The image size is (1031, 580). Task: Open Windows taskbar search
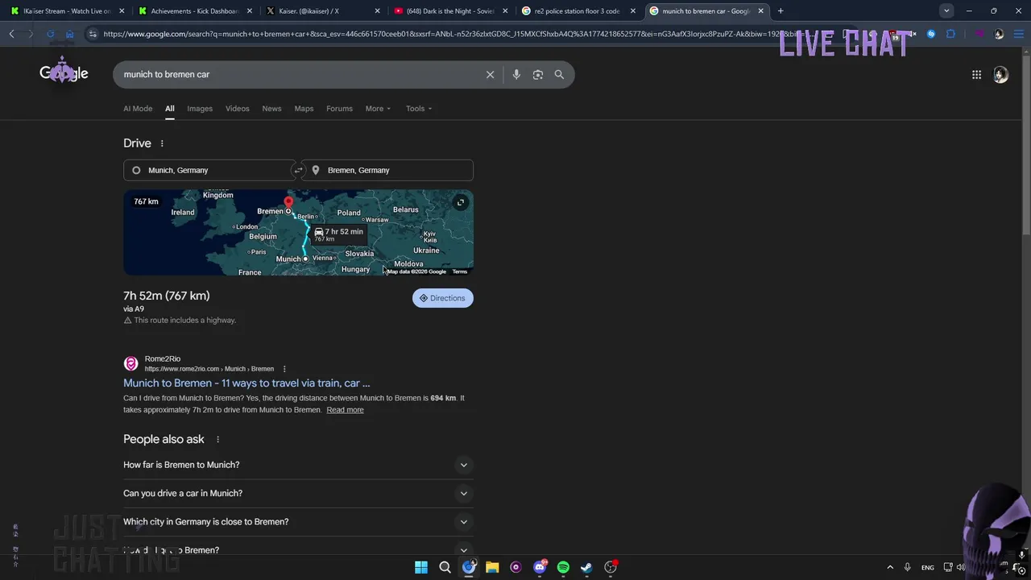click(445, 567)
